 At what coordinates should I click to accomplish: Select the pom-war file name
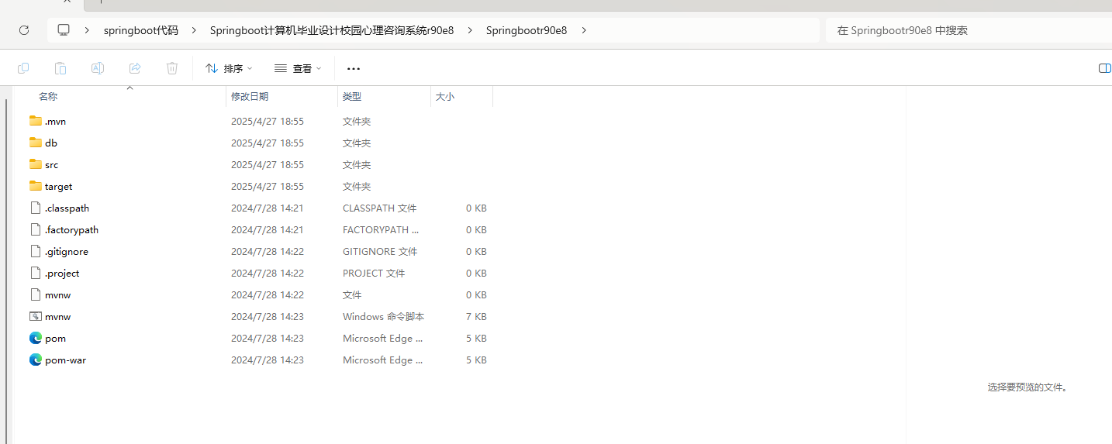click(66, 360)
